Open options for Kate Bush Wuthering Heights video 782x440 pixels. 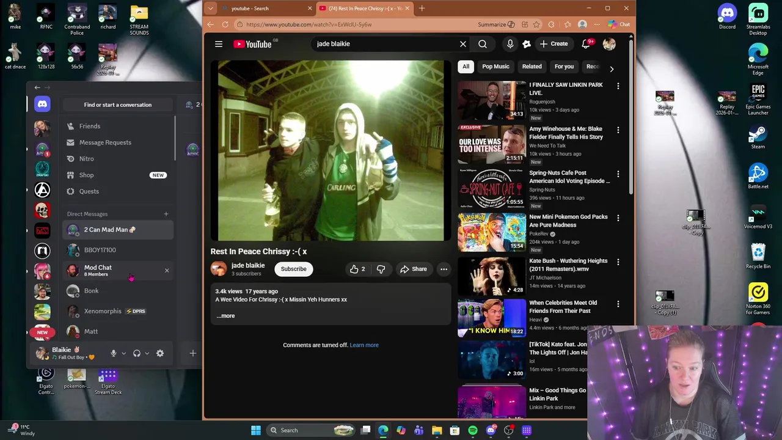(618, 262)
